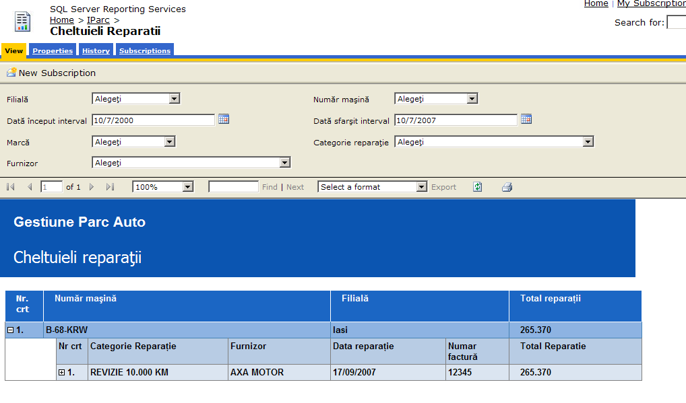Go to previous page of report
The height and width of the screenshot is (403, 686).
pos(30,187)
